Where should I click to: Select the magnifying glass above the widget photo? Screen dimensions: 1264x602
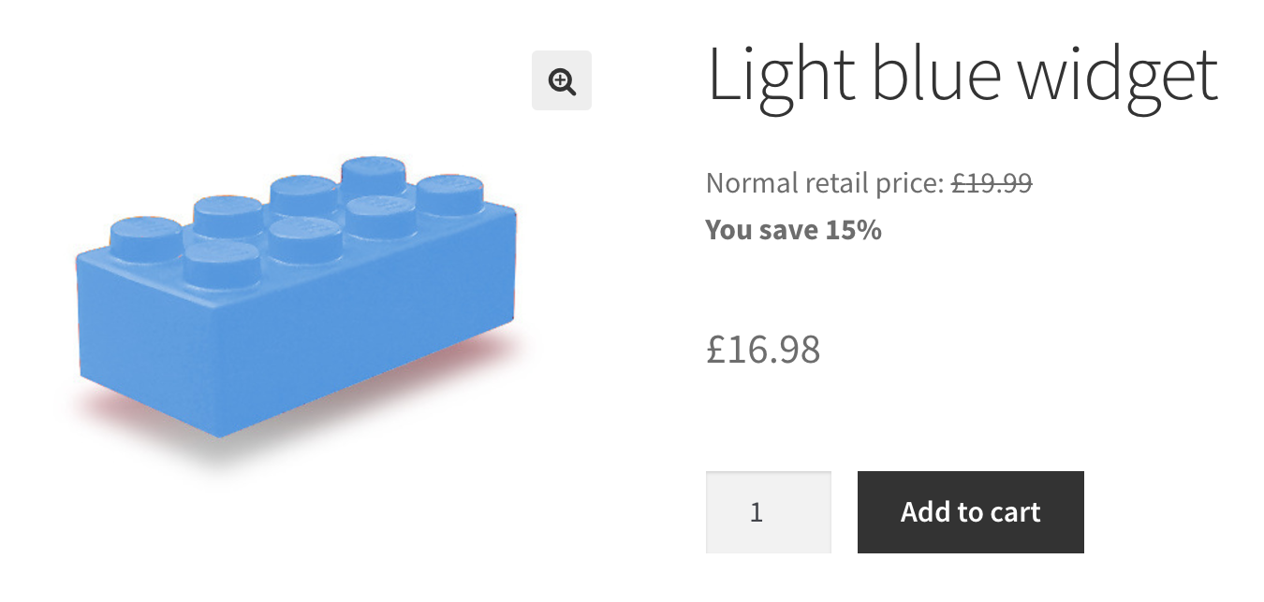point(561,81)
